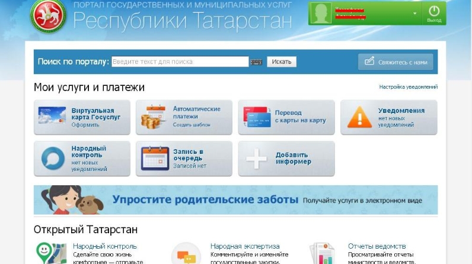Expand the user account dropdown arrow
This screenshot has height=264, width=472.
pos(415,14)
